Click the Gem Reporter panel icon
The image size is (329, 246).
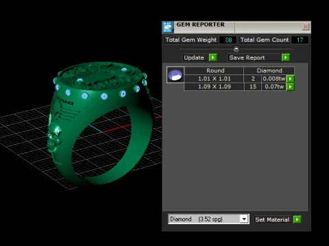[167, 27]
